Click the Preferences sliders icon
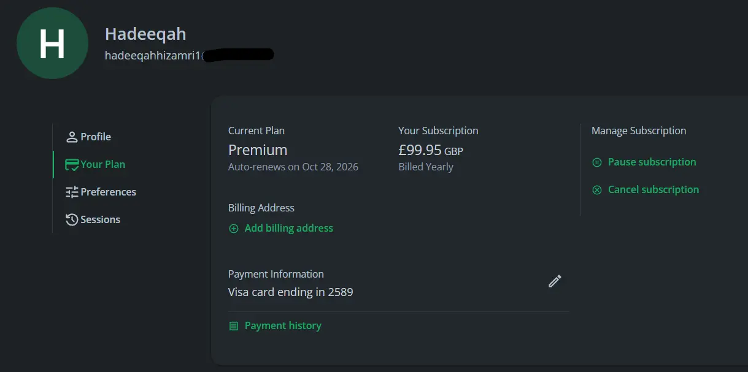Viewport: 748px width, 372px height. (x=72, y=192)
